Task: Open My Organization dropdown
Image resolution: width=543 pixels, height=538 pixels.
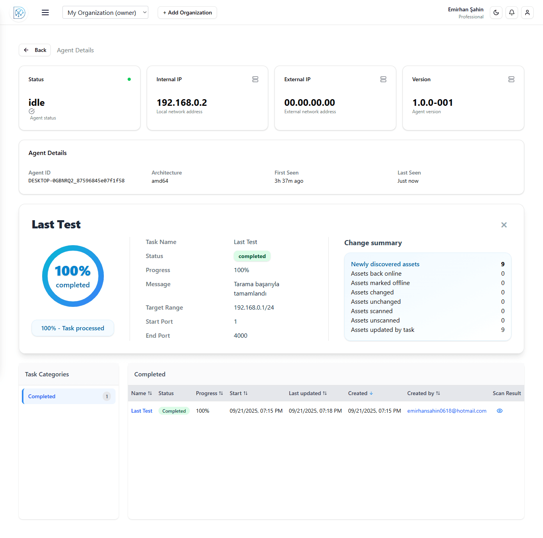Action: [105, 12]
